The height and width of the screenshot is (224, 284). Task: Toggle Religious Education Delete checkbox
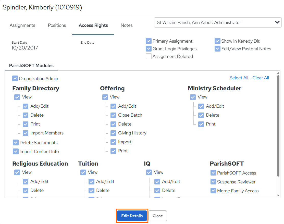click(26, 191)
